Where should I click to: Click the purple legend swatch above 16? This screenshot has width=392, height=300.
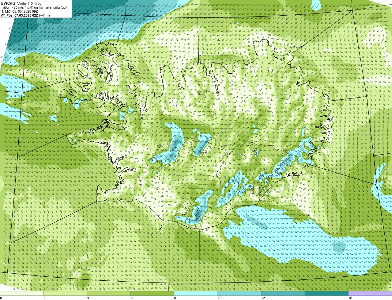point(370,294)
